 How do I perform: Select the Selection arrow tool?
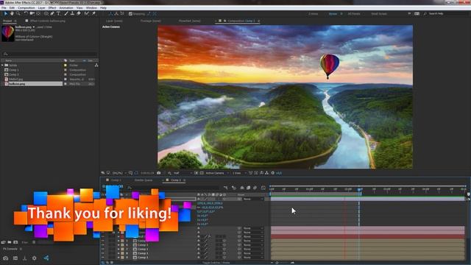(6, 13)
